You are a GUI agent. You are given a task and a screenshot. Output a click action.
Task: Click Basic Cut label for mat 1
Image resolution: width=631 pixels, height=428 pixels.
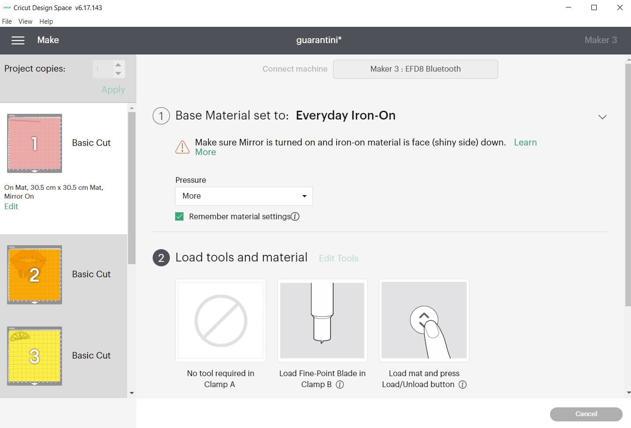pyautogui.click(x=91, y=143)
